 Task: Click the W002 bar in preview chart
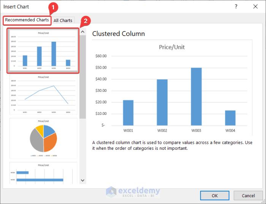[162, 102]
